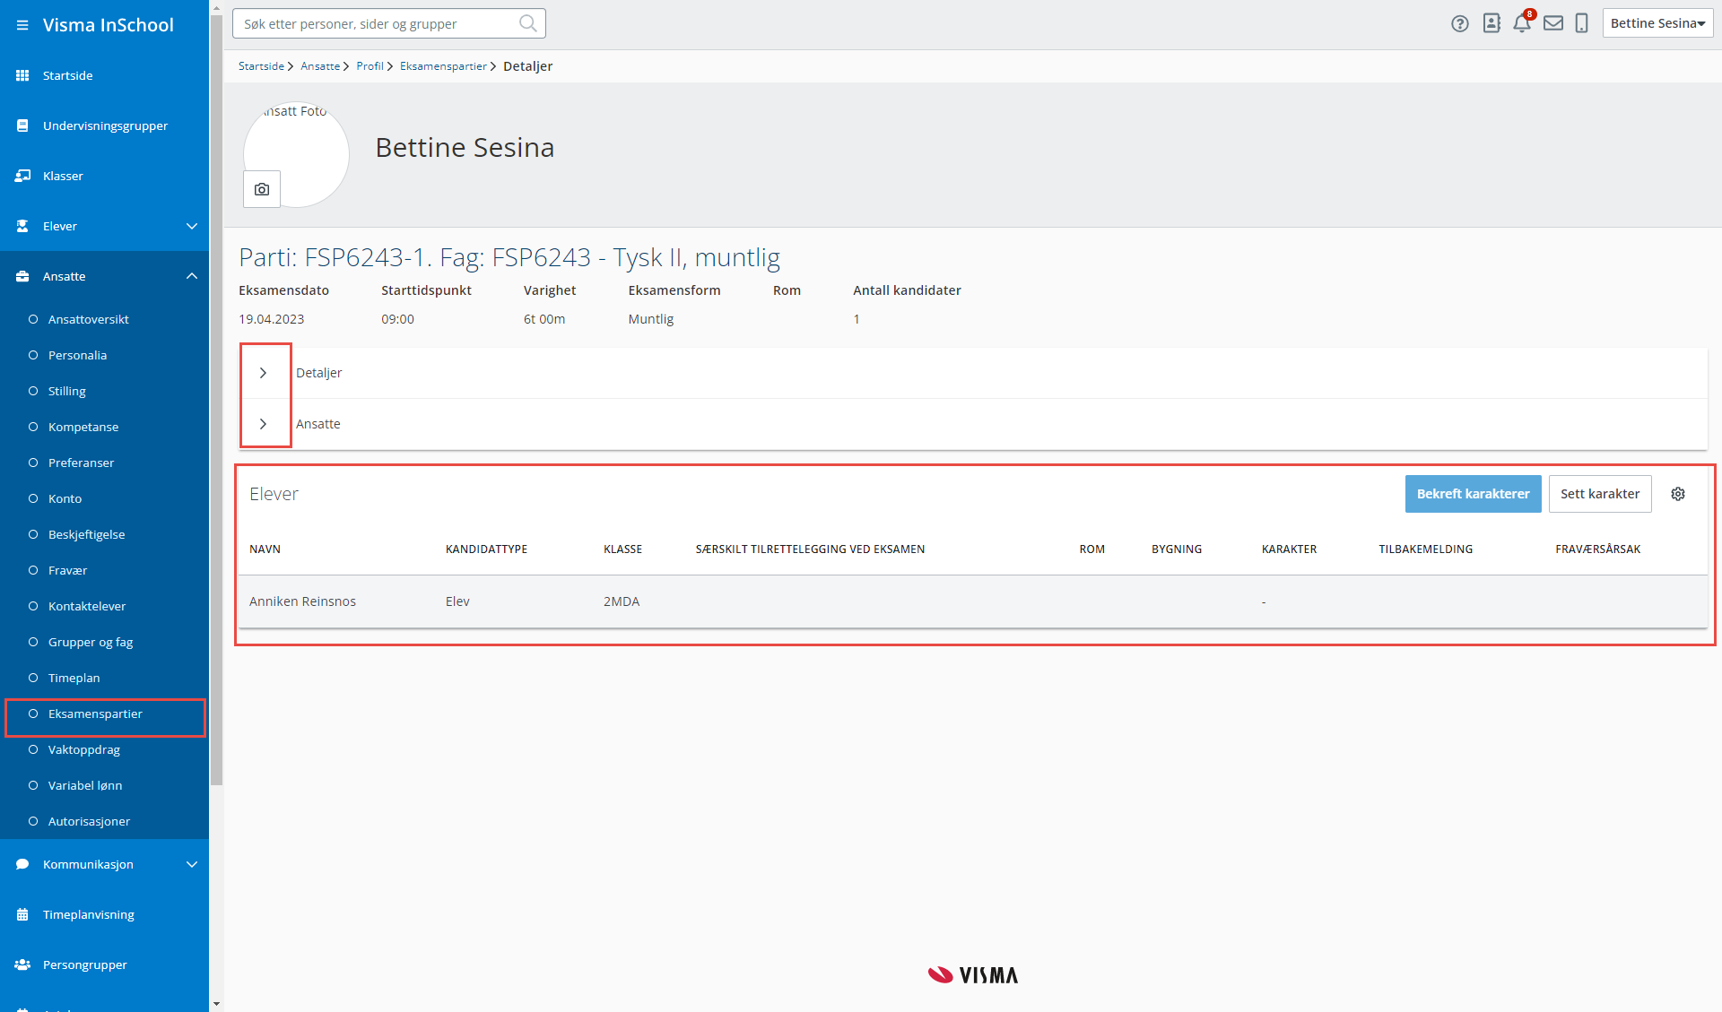This screenshot has height=1012, width=1722.
Task: Click the contact card icon in header
Action: point(1492,24)
